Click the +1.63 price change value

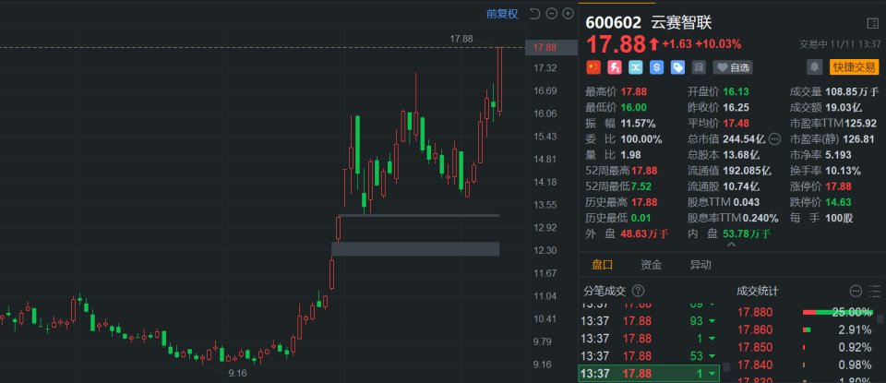[676, 44]
